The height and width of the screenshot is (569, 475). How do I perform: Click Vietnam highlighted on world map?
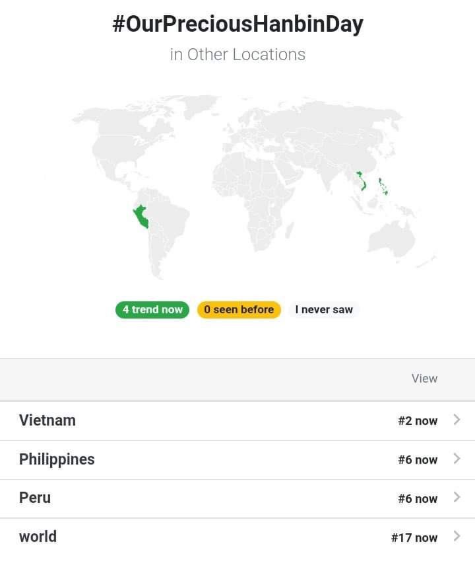[x=361, y=179]
